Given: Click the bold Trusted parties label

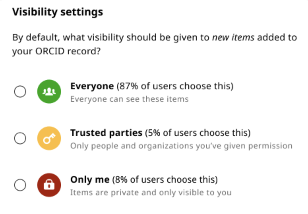Looking at the screenshot, I should 106,133.
